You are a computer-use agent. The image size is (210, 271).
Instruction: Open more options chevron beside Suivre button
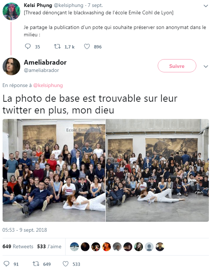point(206,66)
